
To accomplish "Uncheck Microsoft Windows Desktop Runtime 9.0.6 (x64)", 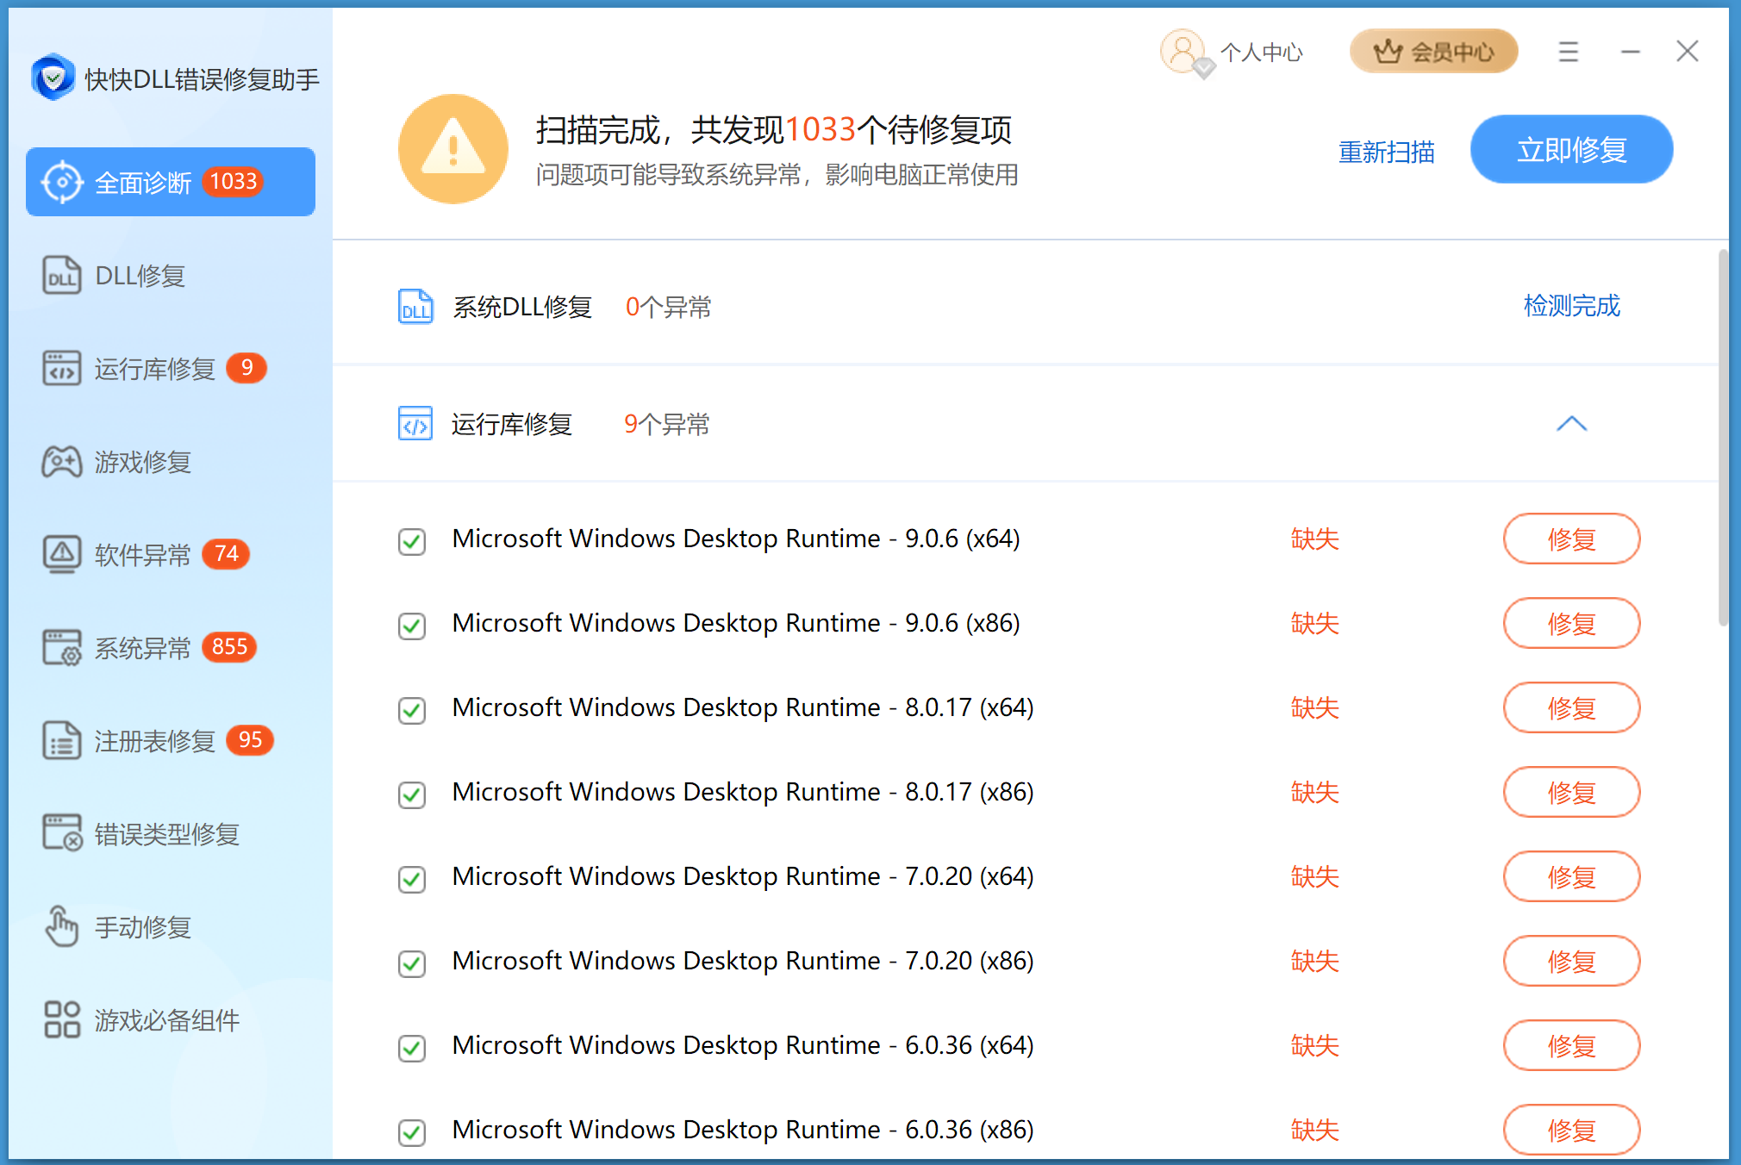I will [411, 542].
